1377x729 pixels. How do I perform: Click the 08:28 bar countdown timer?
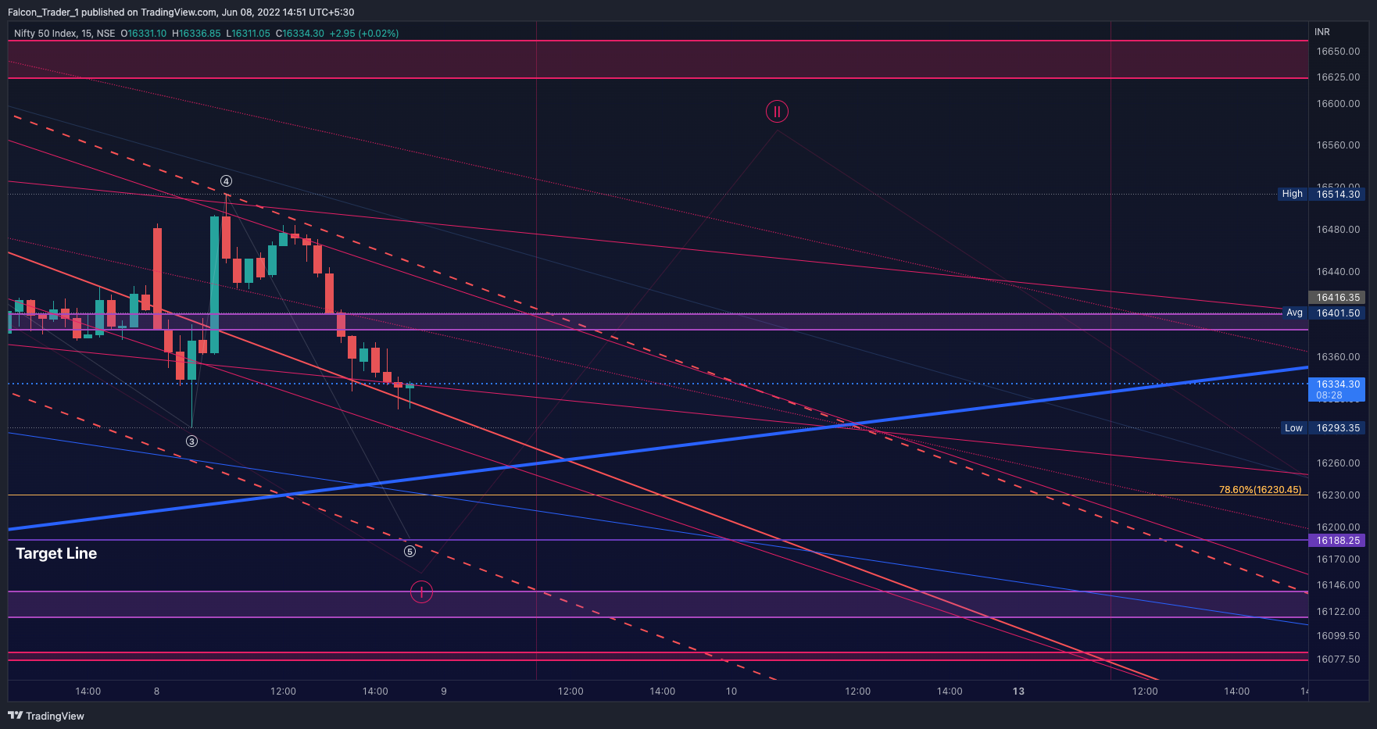tap(1329, 395)
